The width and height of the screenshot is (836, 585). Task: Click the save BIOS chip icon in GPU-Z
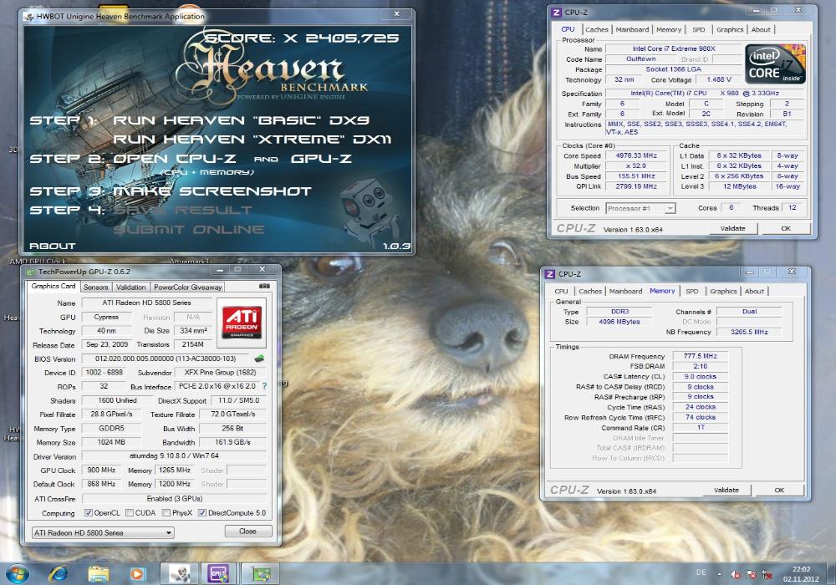coord(259,358)
